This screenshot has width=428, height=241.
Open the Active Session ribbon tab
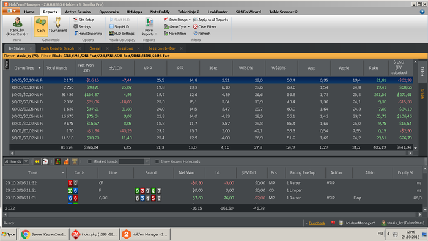point(78,12)
